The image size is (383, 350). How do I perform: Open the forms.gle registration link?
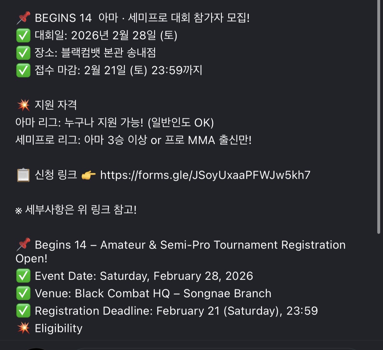205,175
